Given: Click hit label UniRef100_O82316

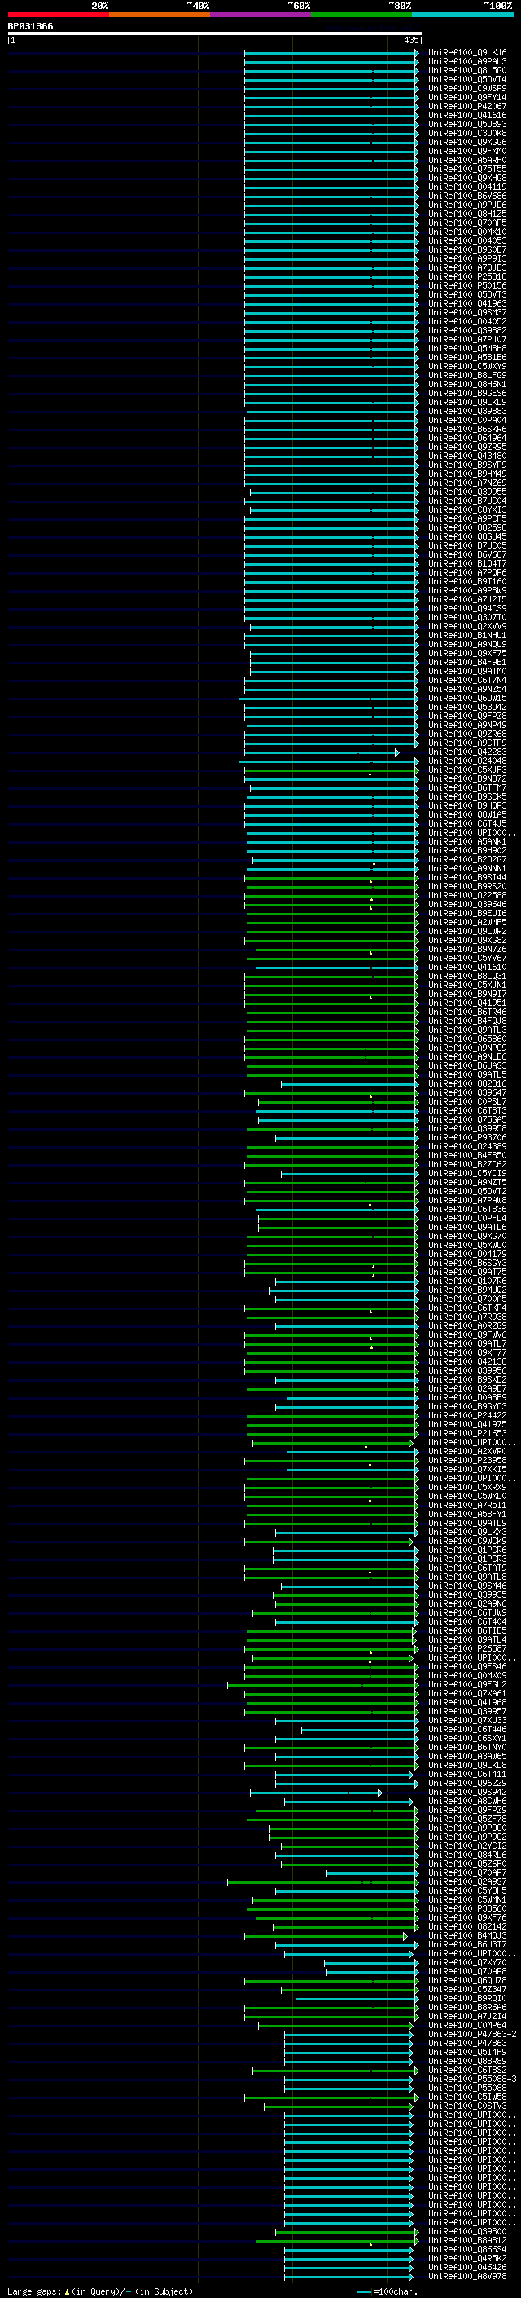Looking at the screenshot, I should pos(467,1085).
